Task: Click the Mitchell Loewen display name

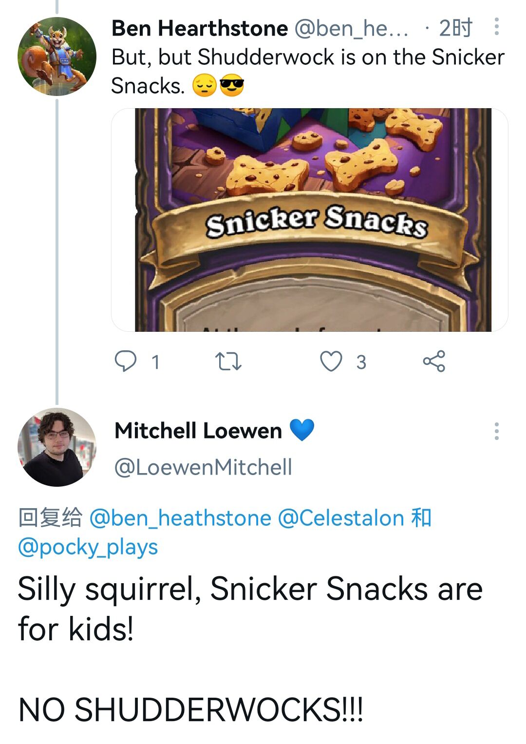Action: 198,431
